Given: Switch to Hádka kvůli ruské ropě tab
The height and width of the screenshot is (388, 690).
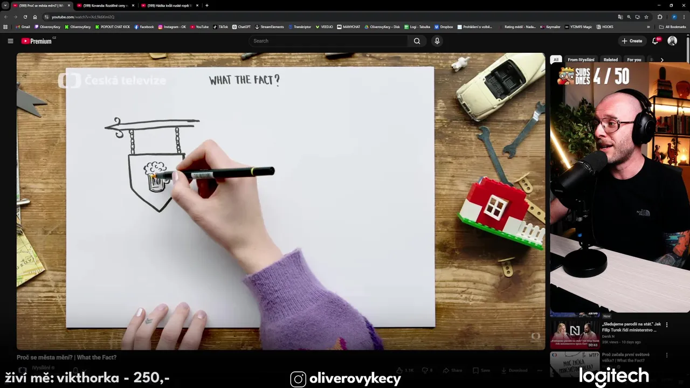Looking at the screenshot, I should pyautogui.click(x=169, y=5).
